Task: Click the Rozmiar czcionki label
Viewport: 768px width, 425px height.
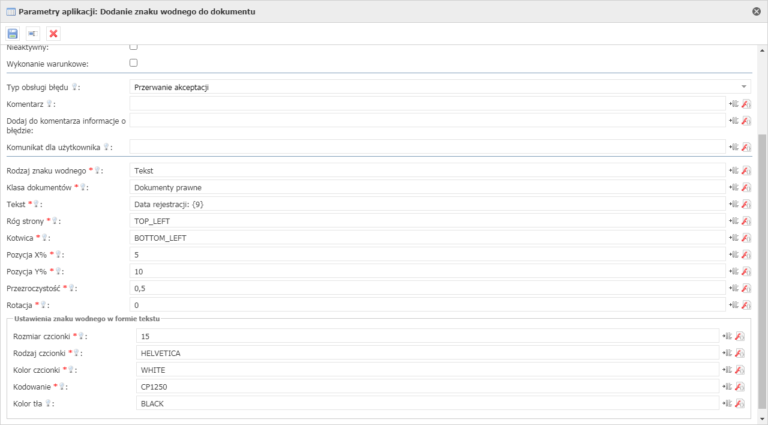Action: coord(41,336)
